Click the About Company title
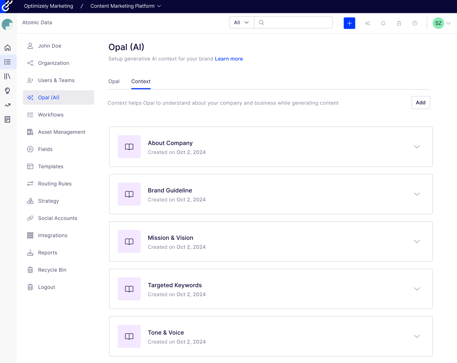This screenshot has height=363, width=457. (x=170, y=143)
